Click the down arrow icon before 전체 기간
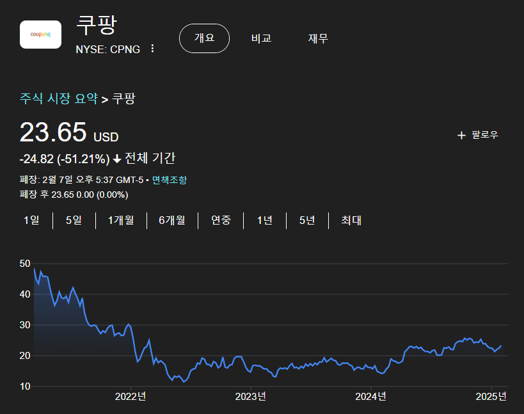524x414 pixels. (117, 159)
